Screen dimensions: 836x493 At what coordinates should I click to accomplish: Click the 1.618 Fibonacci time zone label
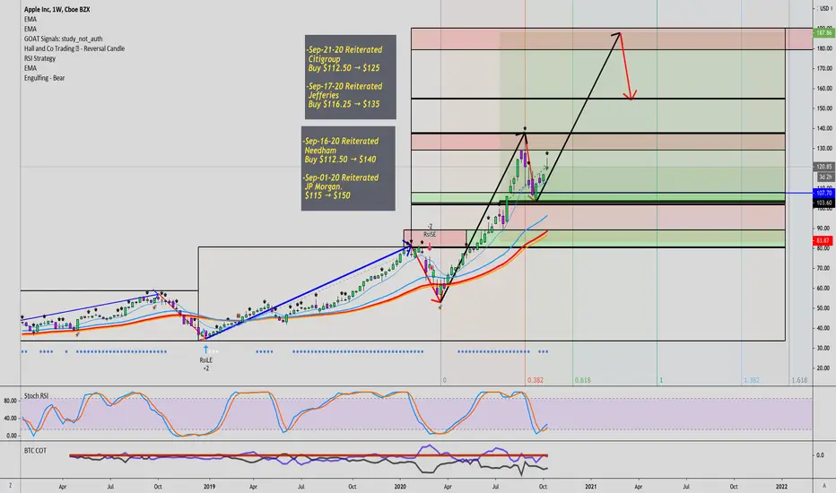(799, 381)
